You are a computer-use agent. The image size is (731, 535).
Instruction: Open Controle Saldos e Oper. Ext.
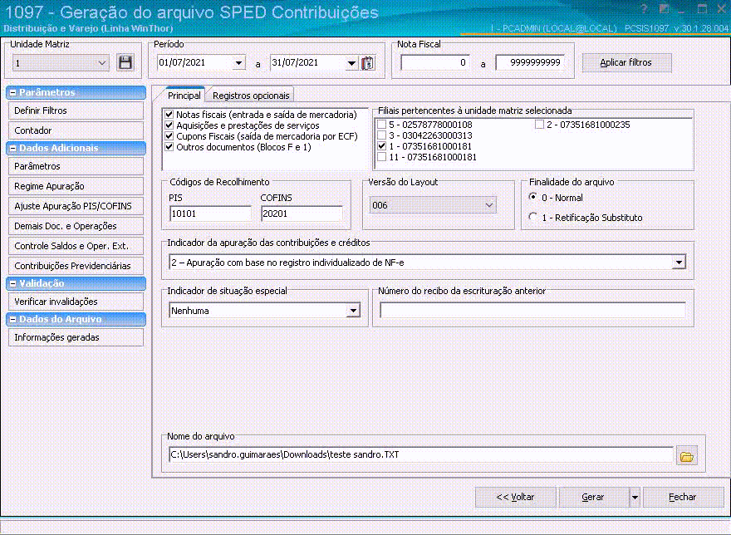click(76, 246)
